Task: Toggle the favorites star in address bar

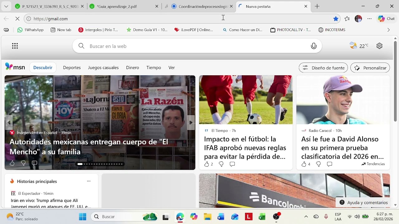Action: (336, 19)
